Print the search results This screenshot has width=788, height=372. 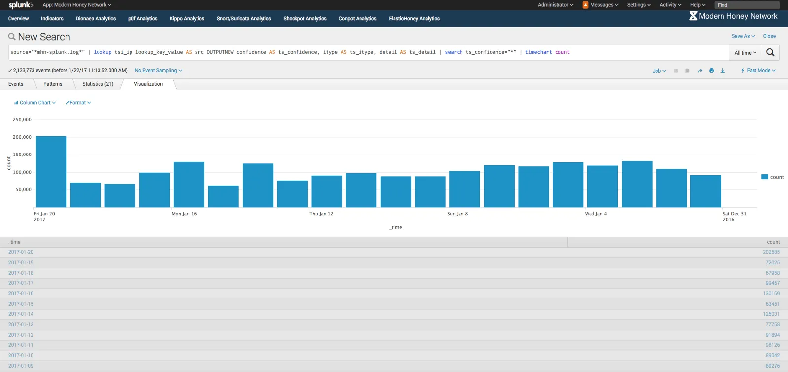(x=711, y=71)
